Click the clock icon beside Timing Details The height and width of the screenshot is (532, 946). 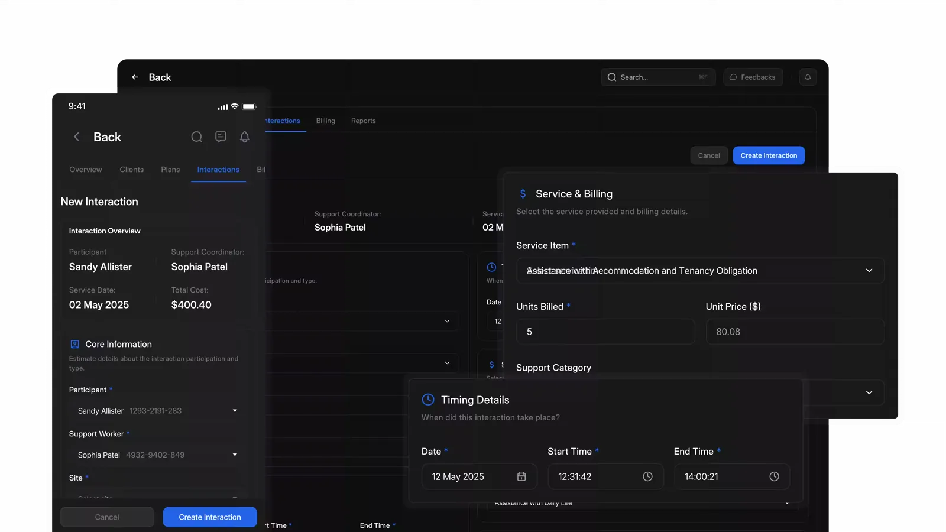(428, 400)
